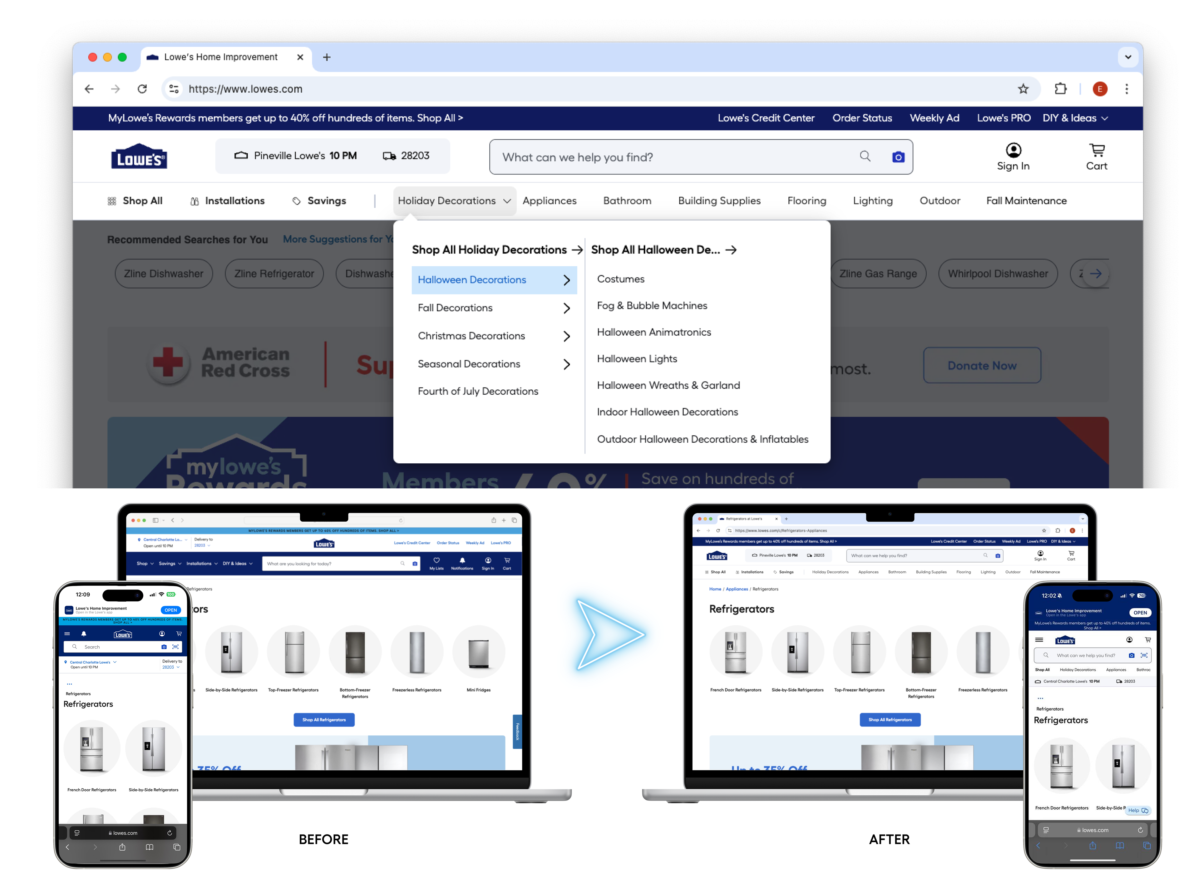Click the browser back arrow
The image size is (1199, 888).
(89, 89)
